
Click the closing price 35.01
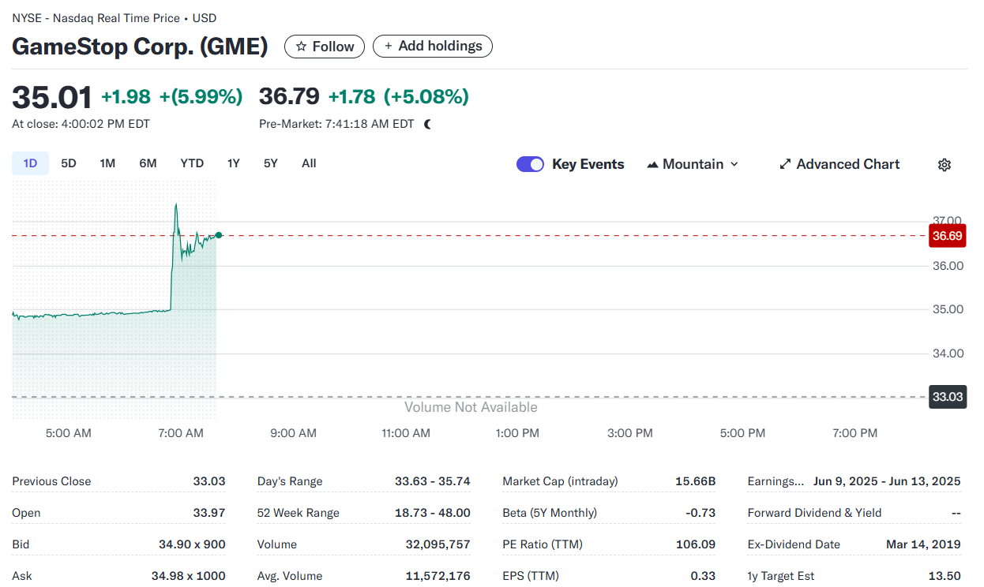(x=52, y=97)
